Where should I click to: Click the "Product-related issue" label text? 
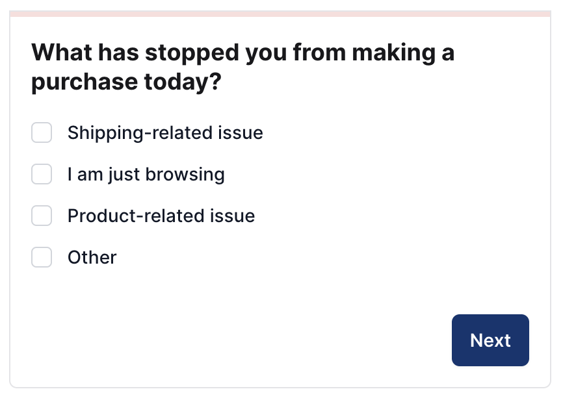pos(161,216)
